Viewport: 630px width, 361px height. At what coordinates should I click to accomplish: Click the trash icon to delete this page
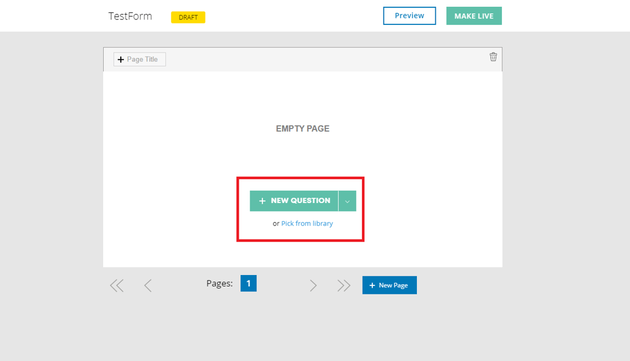(x=493, y=56)
